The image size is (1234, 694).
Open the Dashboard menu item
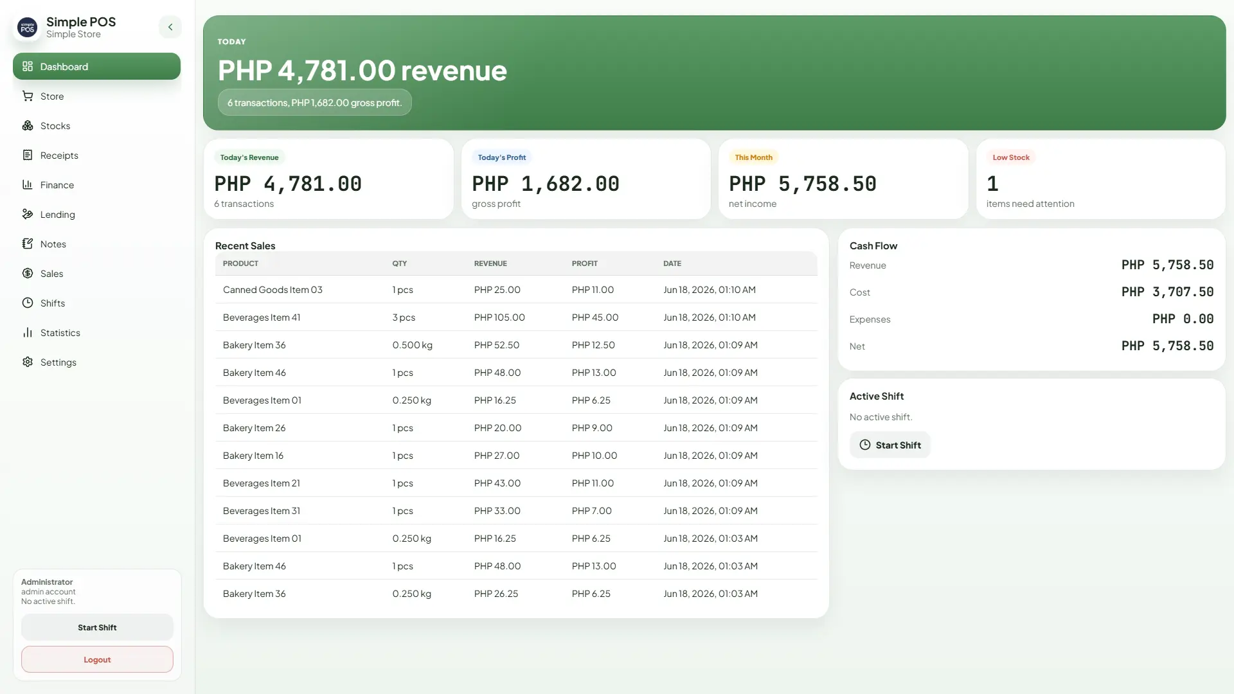[x=96, y=66]
